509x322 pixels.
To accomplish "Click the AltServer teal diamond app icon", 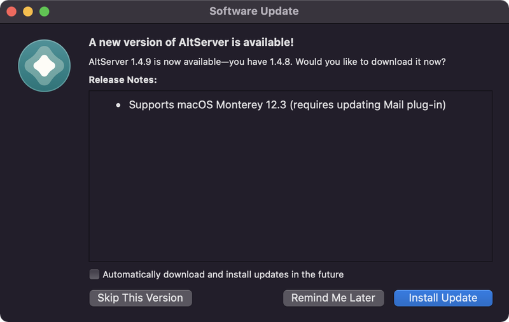I will click(x=44, y=66).
